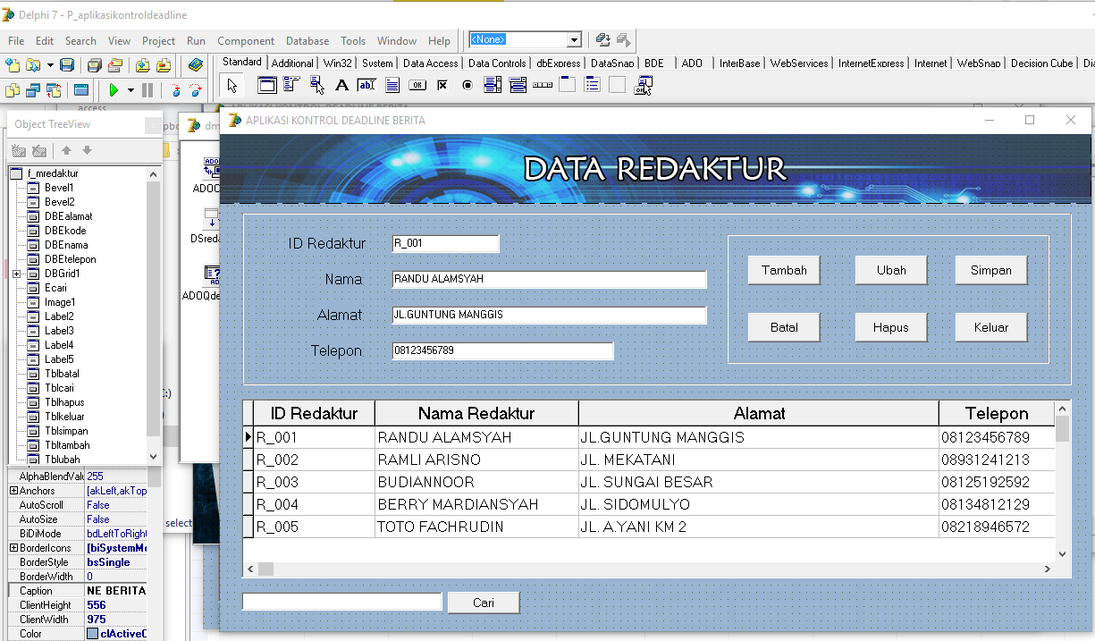Image resolution: width=1095 pixels, height=641 pixels.
Task: Select the Edit component icon
Action: point(366,86)
